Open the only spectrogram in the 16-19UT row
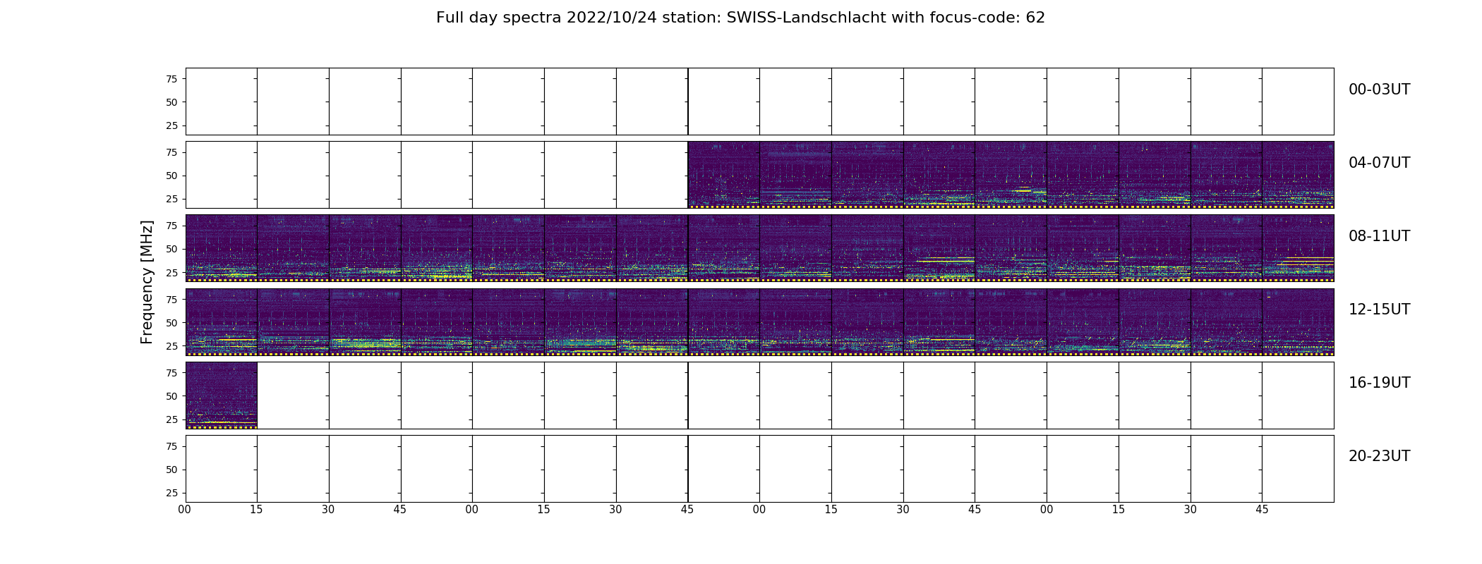1482x564 pixels. click(221, 395)
